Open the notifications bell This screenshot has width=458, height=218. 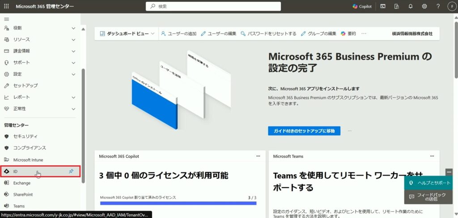click(411, 6)
